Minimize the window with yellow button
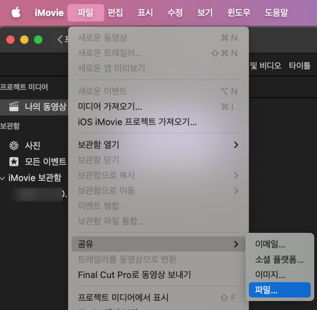The image size is (317, 310). tap(24, 39)
